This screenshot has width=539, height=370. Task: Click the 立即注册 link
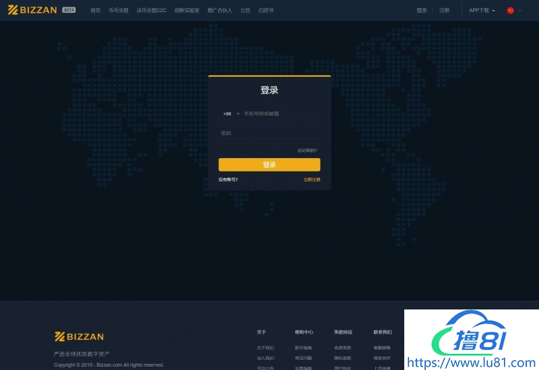click(311, 180)
